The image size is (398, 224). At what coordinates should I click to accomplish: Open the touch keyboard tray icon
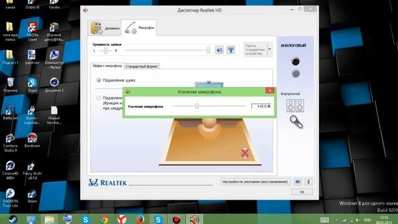pos(325,220)
